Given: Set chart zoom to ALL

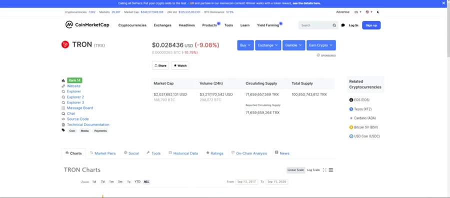Looking at the screenshot, I should (x=146, y=181).
